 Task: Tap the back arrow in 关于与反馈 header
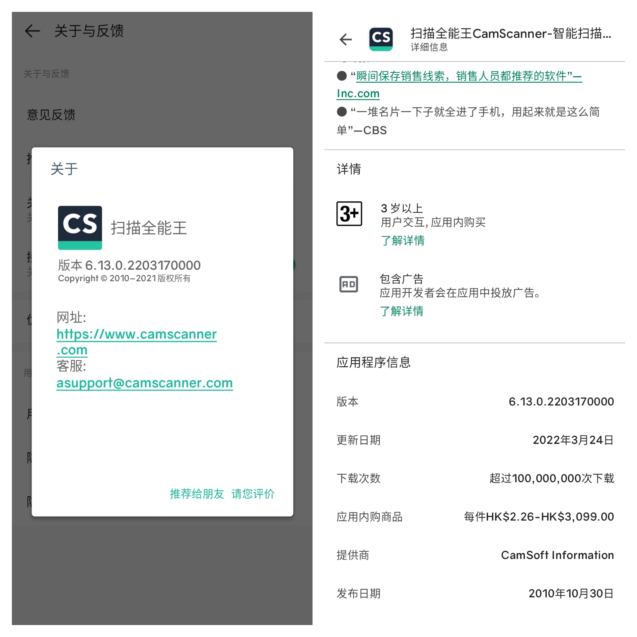coord(33,31)
